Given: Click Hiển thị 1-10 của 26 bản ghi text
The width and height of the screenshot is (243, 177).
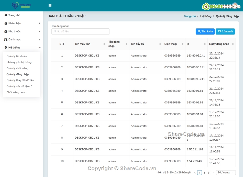Looking at the screenshot, I should (174, 172).
